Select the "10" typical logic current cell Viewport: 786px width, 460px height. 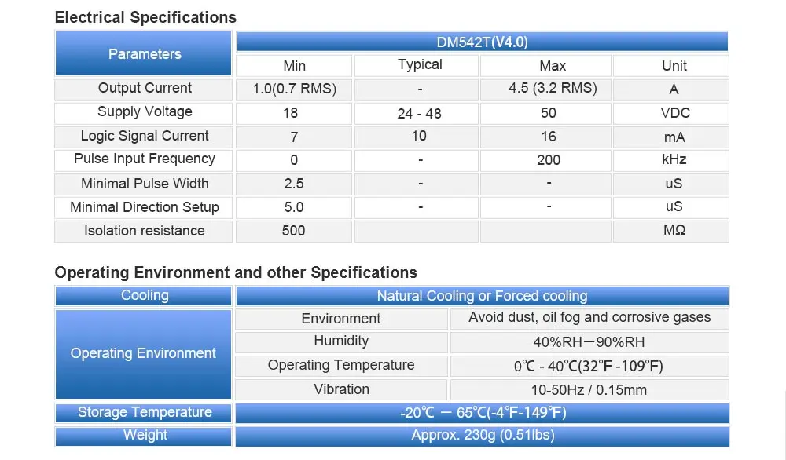tap(417, 137)
